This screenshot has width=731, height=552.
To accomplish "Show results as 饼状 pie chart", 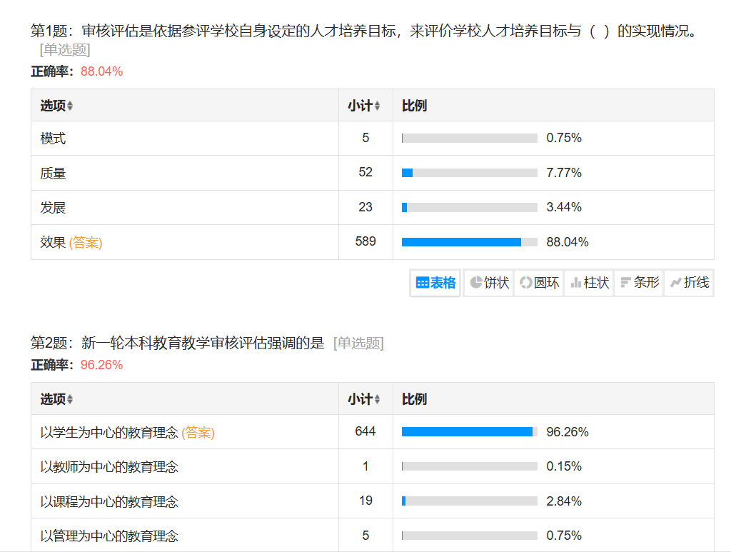I will (489, 283).
